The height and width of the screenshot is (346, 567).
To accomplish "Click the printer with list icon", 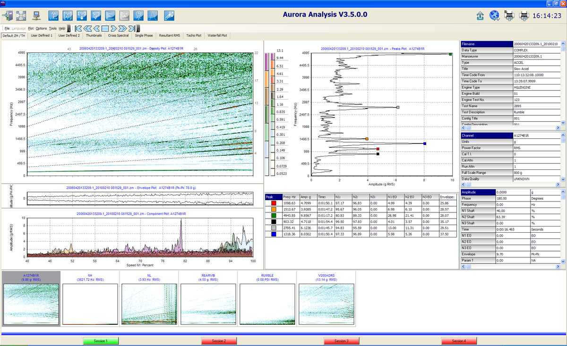I will 509,16.
